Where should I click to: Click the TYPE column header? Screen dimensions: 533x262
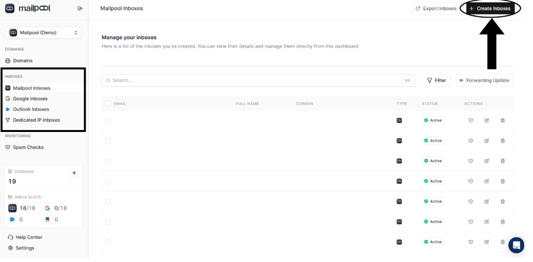click(x=401, y=104)
